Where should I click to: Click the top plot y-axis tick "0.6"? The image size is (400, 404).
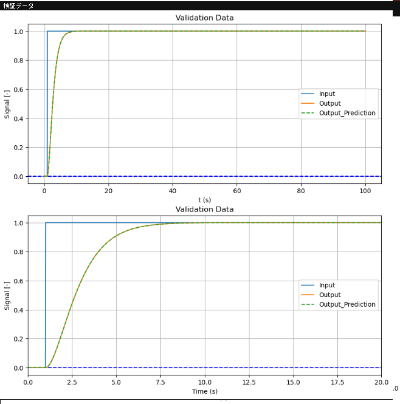point(18,90)
